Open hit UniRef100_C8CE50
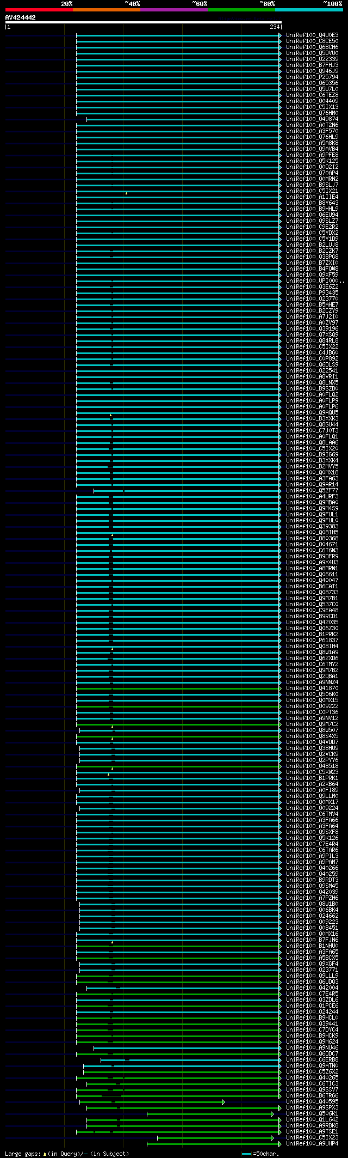This screenshot has width=348, height=1158. coord(312,41)
